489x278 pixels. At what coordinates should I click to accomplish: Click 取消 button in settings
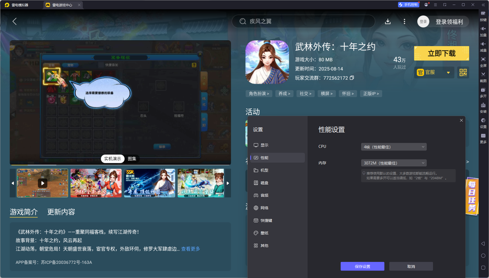(x=411, y=266)
